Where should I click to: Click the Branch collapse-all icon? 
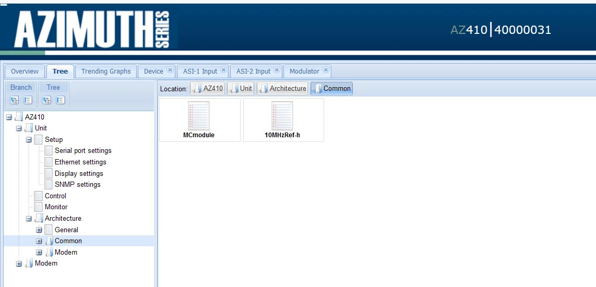coord(28,100)
